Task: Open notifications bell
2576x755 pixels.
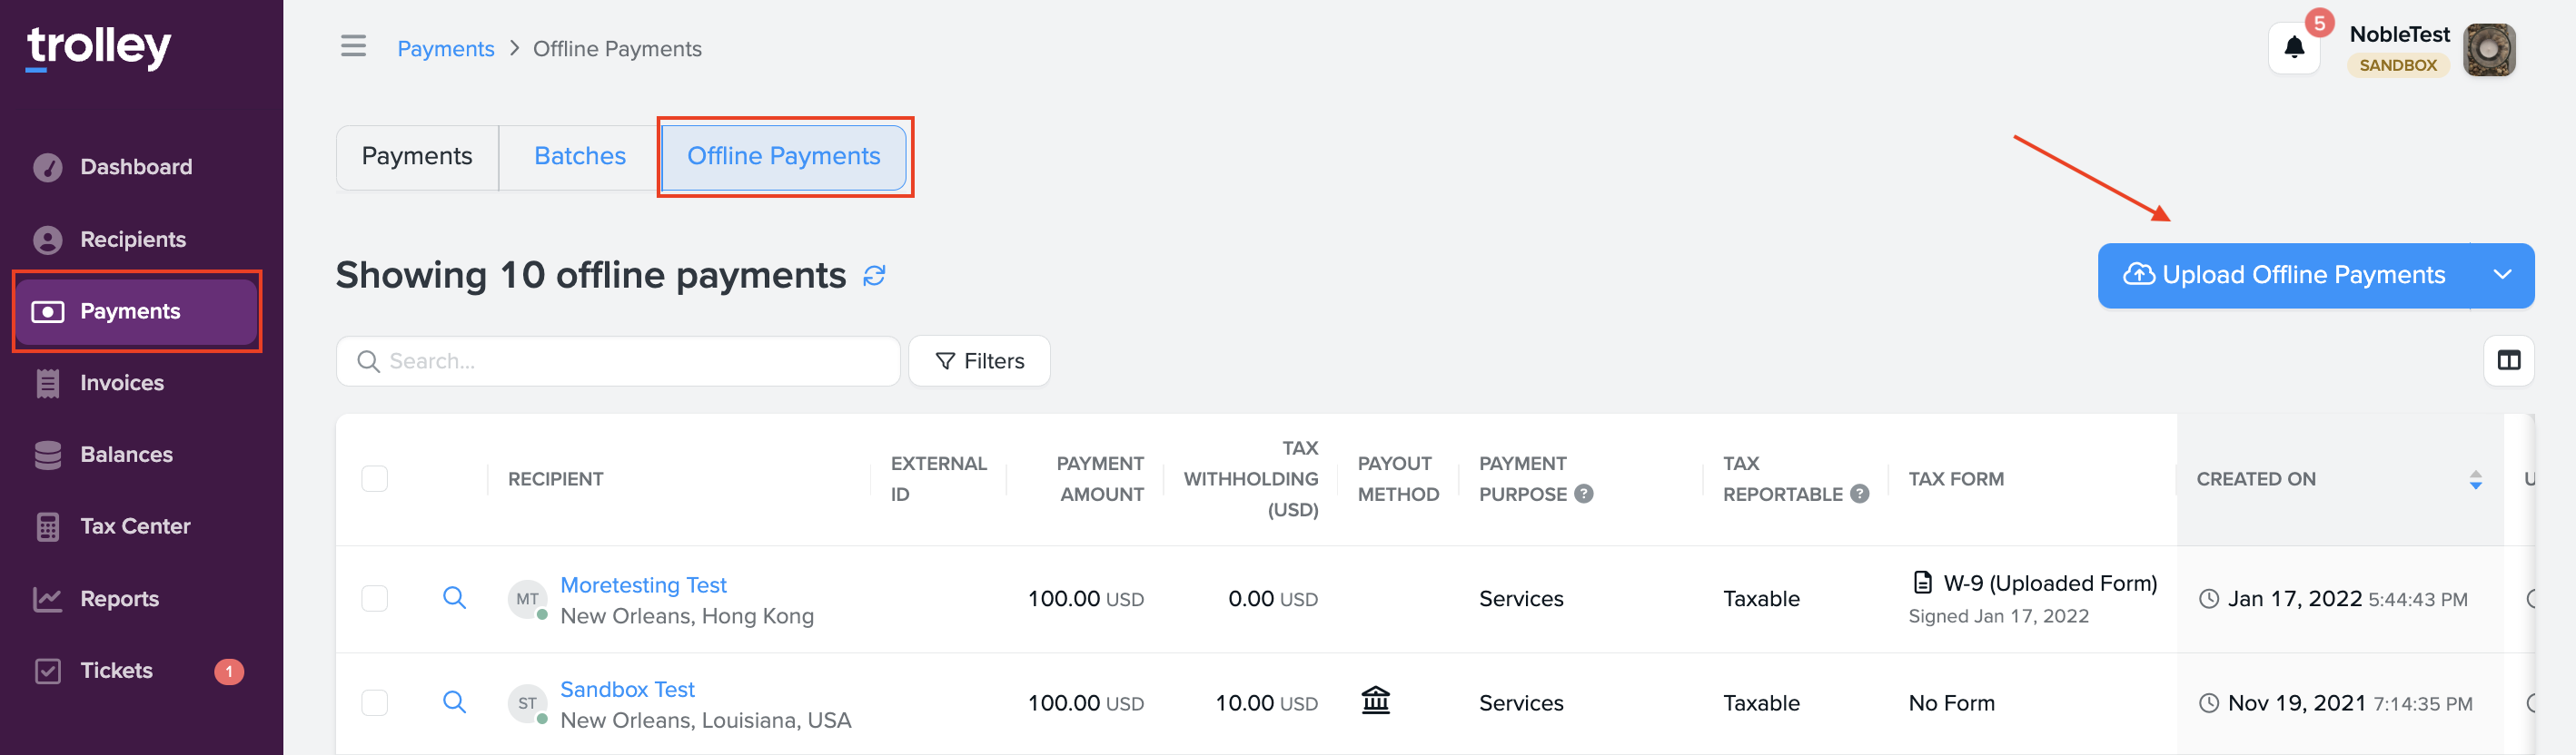Action: [2294, 46]
